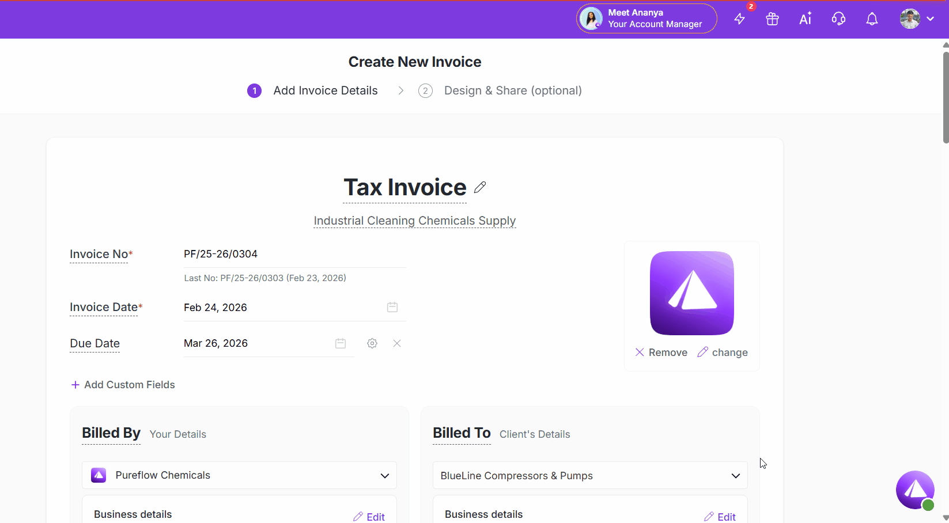Go to Design & Share step

[512, 91]
